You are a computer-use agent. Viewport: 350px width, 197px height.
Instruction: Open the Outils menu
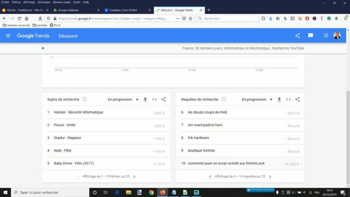[77, 2]
